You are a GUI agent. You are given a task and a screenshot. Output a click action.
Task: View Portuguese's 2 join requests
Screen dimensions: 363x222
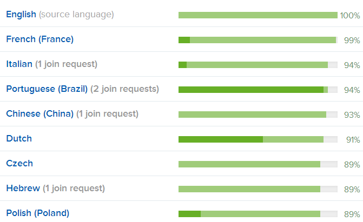click(x=124, y=89)
